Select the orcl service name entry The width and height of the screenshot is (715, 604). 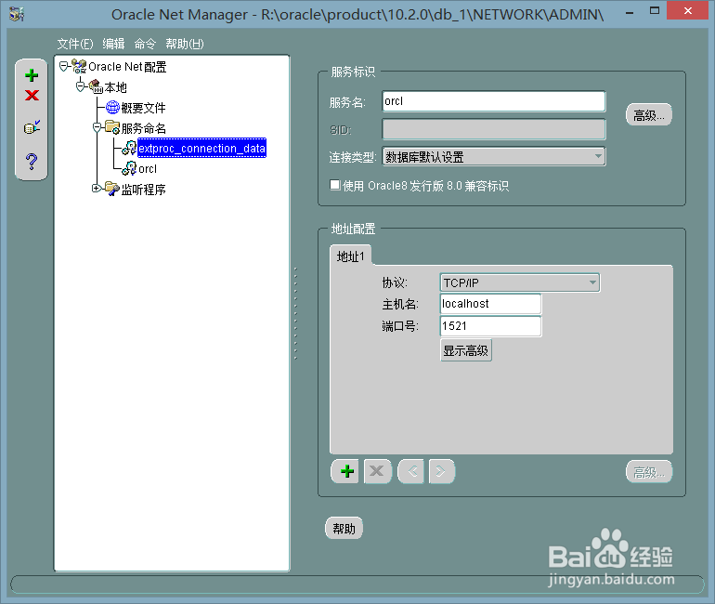(x=148, y=169)
